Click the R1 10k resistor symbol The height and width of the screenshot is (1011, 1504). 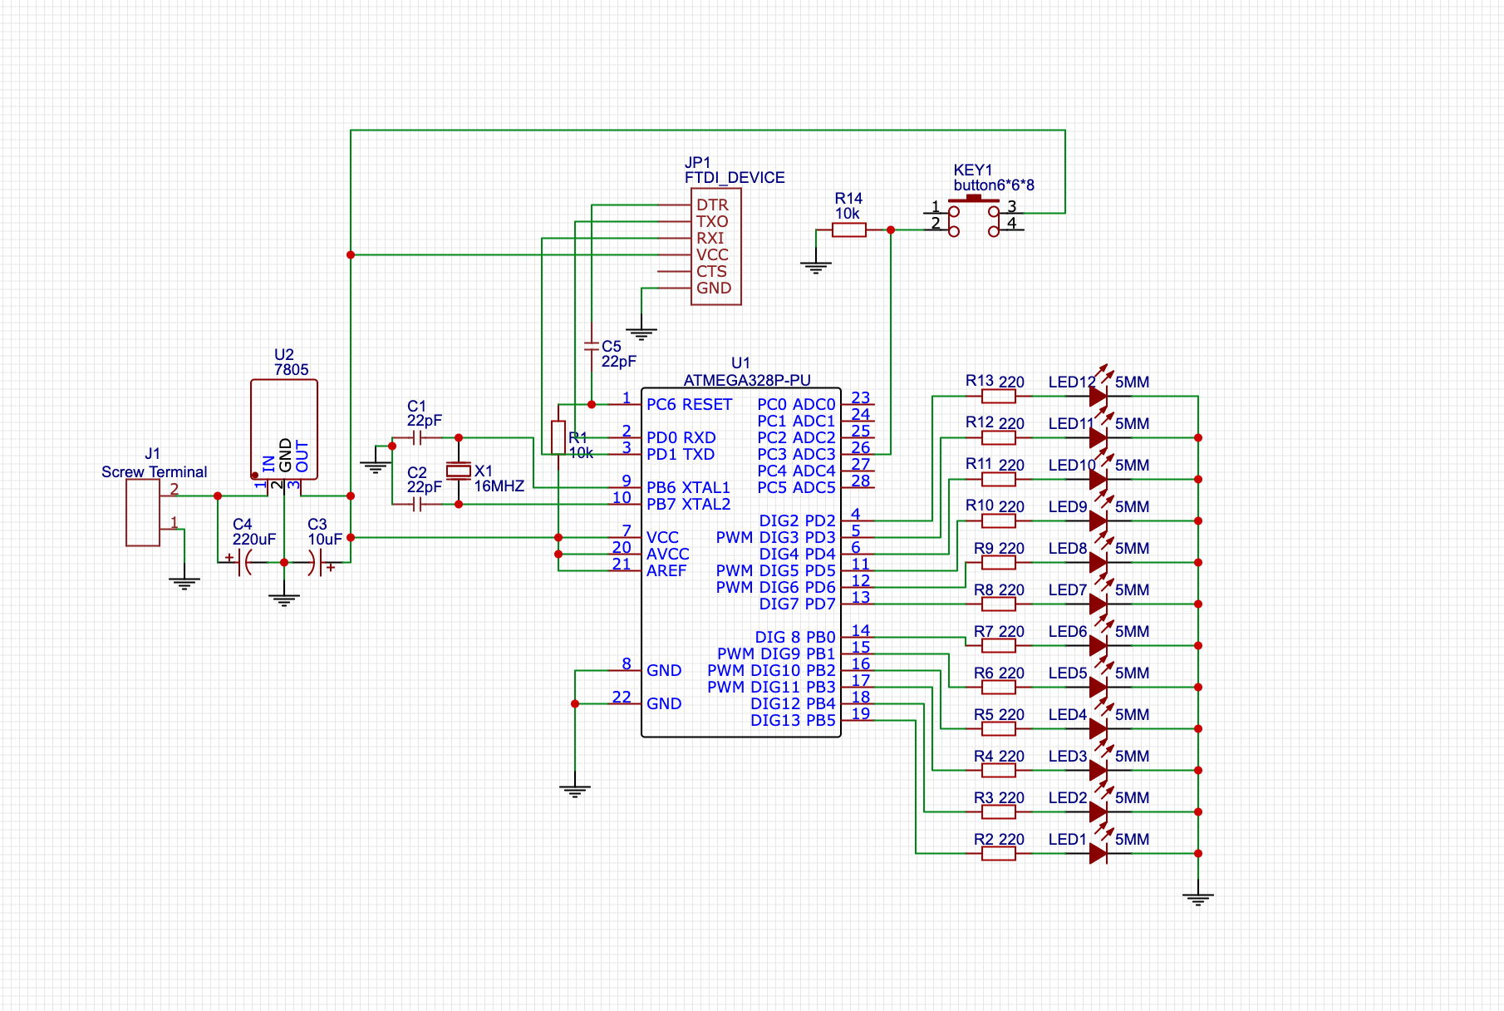[x=558, y=437]
